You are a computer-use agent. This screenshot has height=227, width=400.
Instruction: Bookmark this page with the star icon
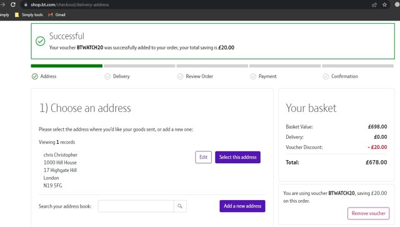(x=385, y=4)
